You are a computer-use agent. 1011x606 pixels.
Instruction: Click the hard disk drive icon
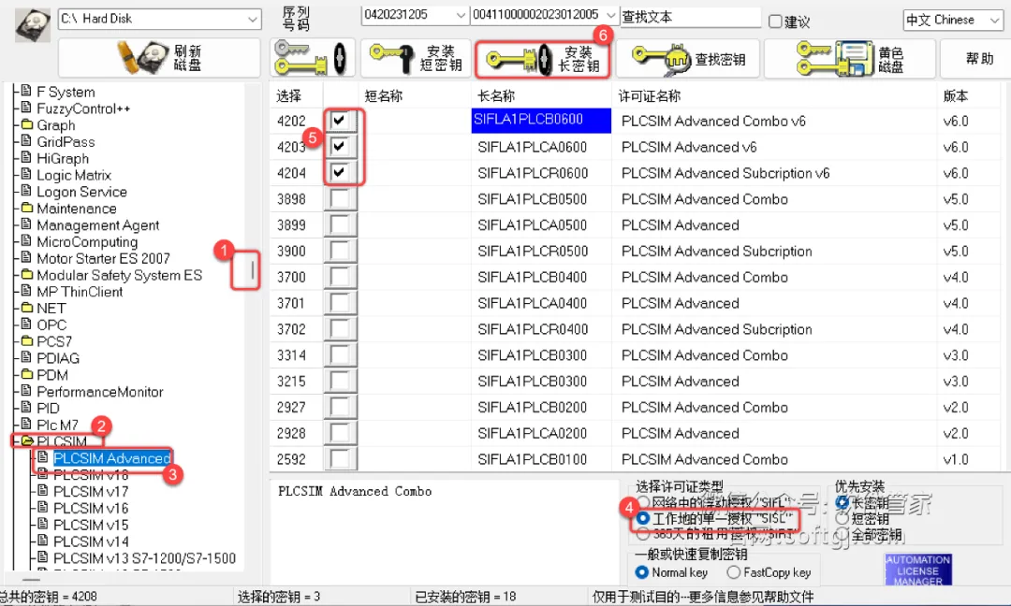point(32,26)
